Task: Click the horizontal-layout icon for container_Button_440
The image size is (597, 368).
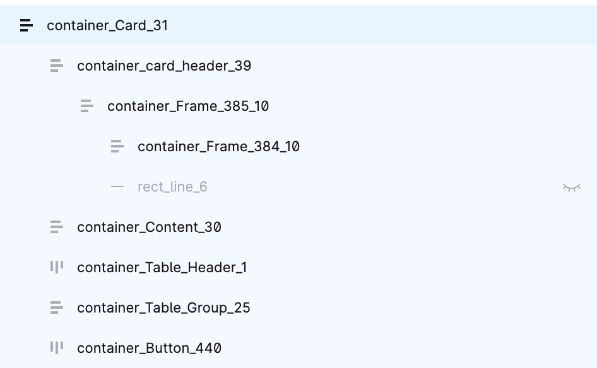Action: pyautogui.click(x=56, y=348)
